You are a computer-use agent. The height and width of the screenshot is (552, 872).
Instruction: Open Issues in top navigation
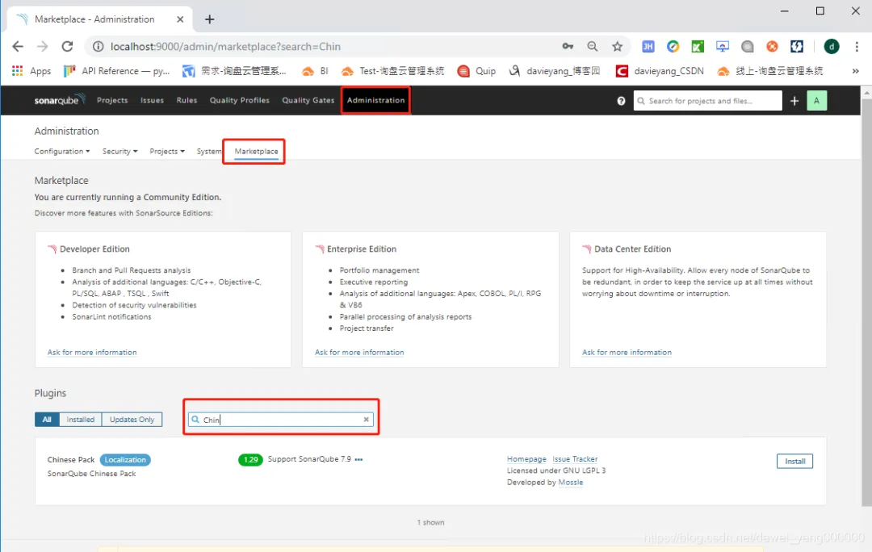coord(152,100)
